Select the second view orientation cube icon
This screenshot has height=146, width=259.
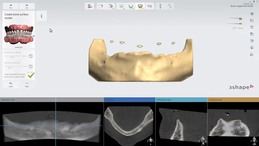coord(252,21)
